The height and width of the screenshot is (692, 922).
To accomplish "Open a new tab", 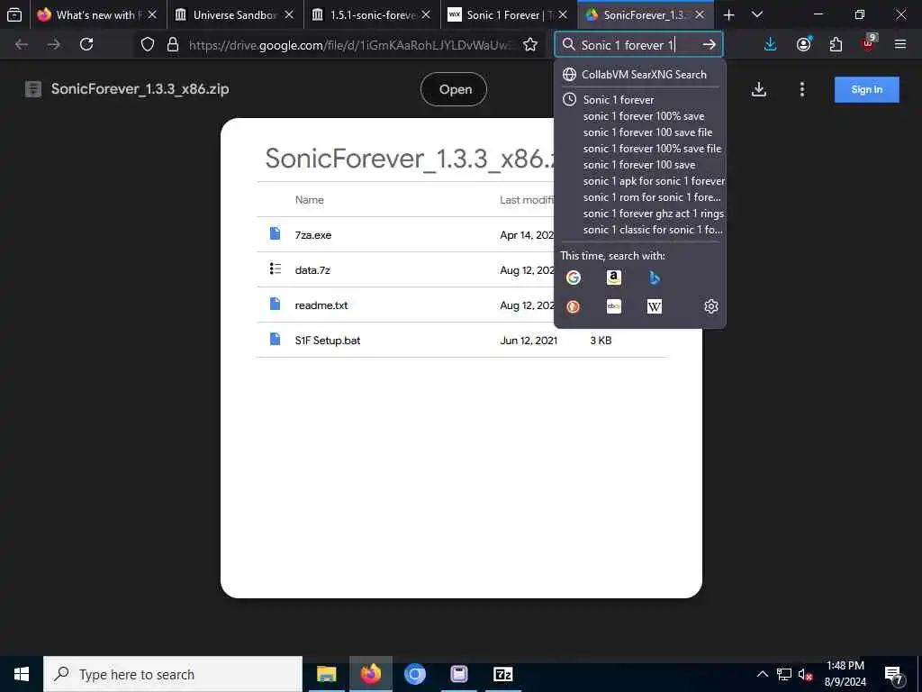I will click(728, 14).
